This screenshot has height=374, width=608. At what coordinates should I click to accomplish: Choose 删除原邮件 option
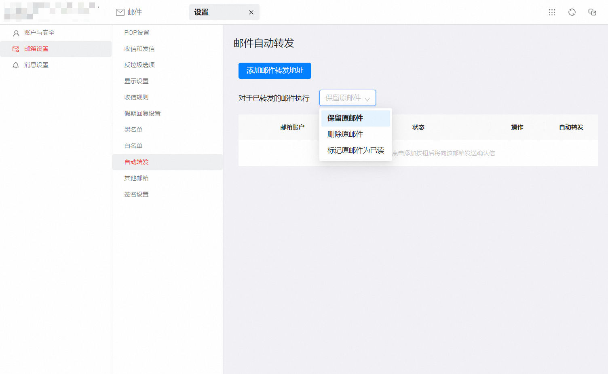(356, 134)
